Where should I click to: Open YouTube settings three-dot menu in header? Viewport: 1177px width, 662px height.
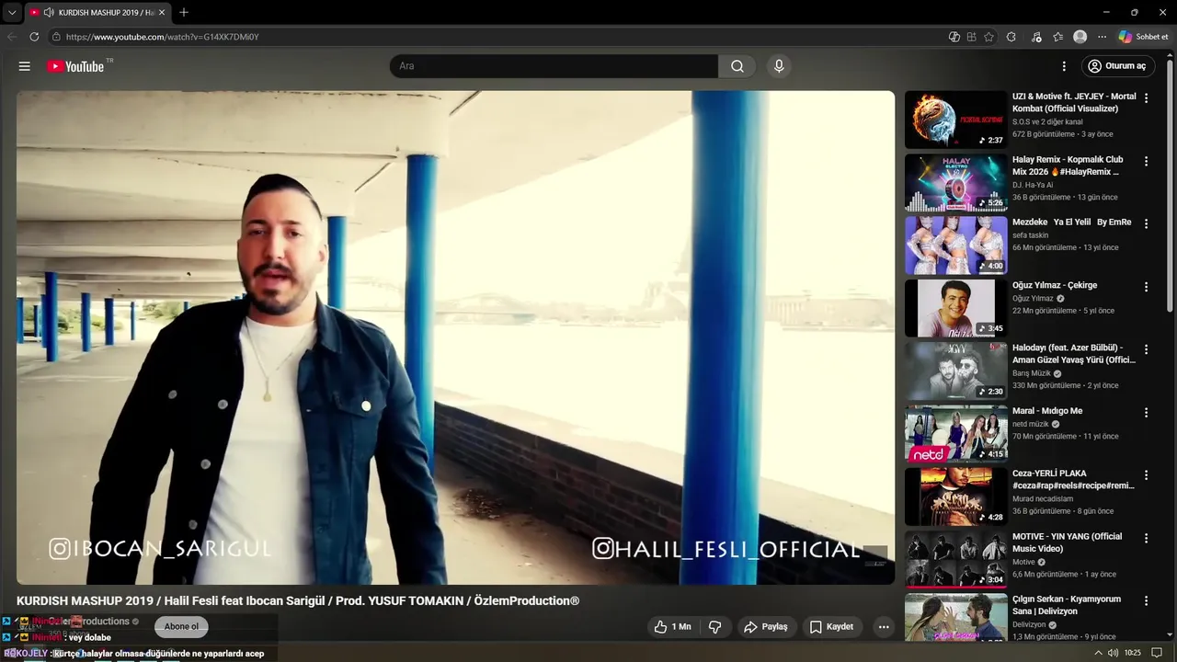(1064, 66)
